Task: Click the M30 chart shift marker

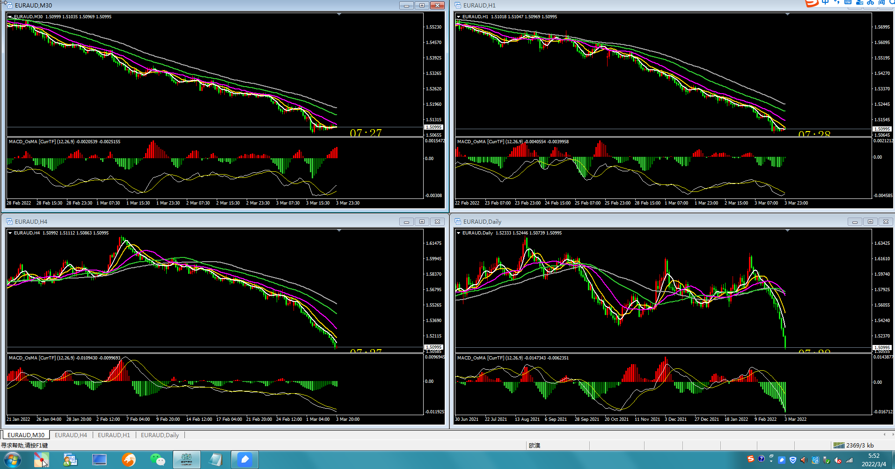Action: click(339, 15)
